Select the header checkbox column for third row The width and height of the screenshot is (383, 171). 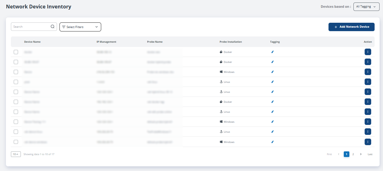16,72
